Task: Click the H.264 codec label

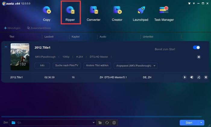Action: coord(80,57)
